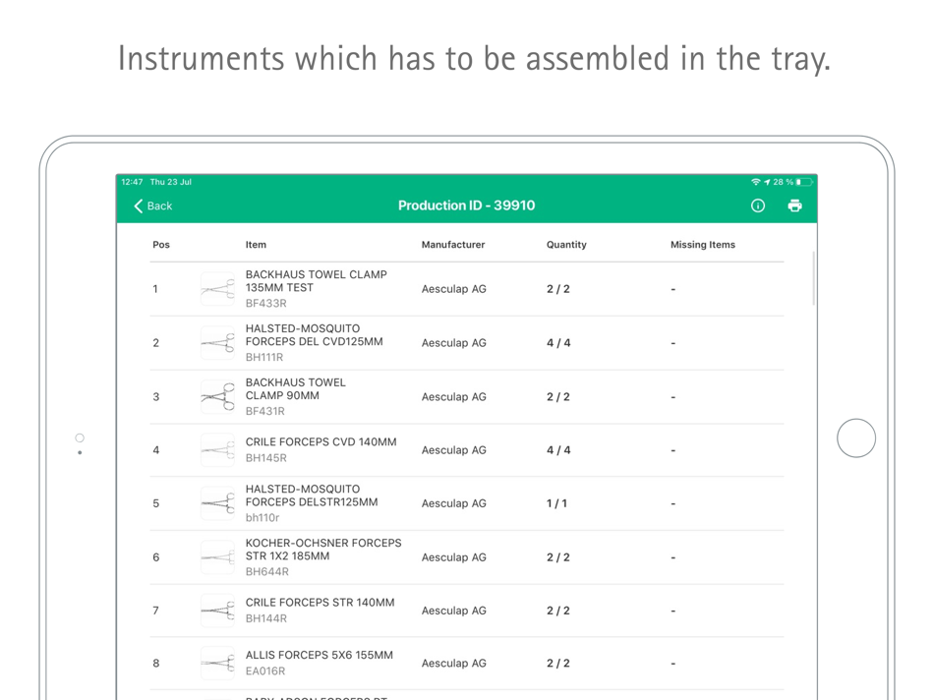
Task: Tap the location arrow icon in status bar
Action: pos(766,181)
